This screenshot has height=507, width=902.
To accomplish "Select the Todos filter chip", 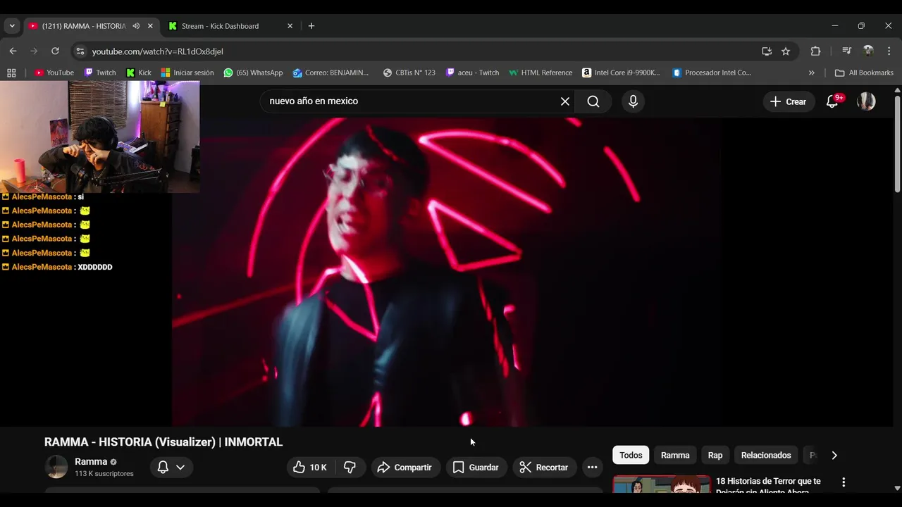I will pos(631,456).
